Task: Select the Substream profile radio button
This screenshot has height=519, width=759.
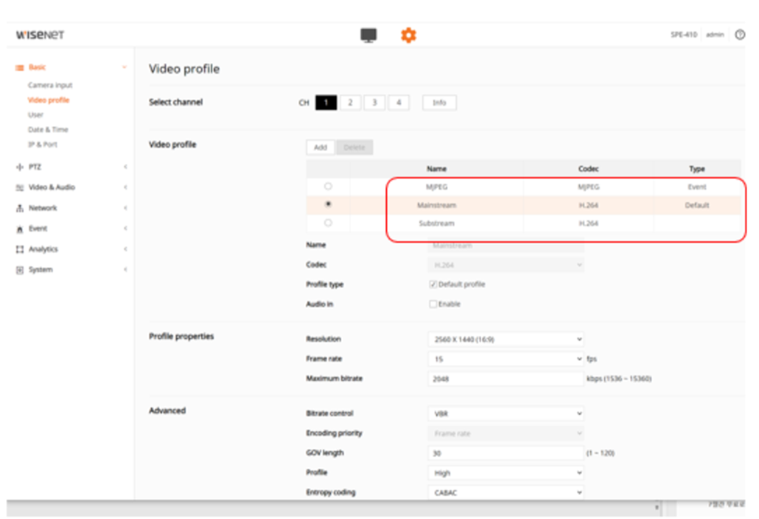Action: (x=328, y=223)
